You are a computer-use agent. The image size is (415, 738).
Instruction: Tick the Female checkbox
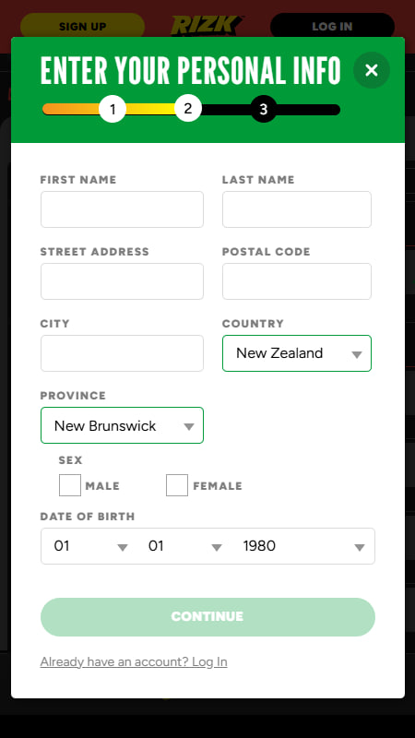click(x=177, y=485)
